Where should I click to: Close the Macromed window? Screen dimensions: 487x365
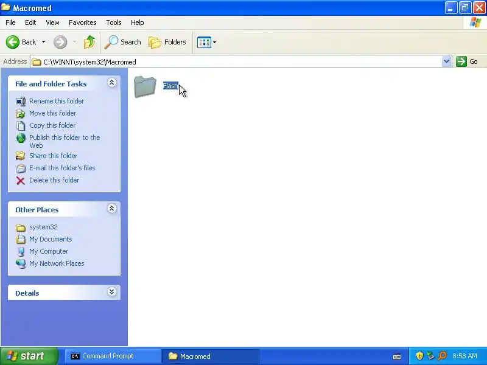tap(479, 8)
